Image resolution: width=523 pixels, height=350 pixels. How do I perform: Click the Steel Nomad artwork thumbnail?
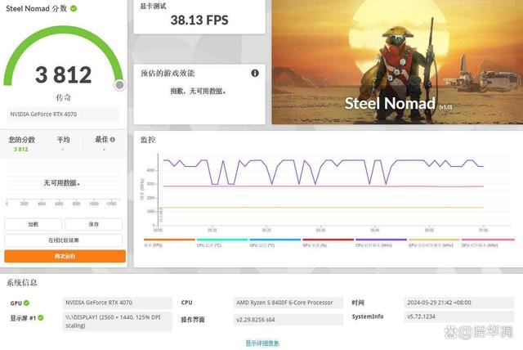point(395,62)
